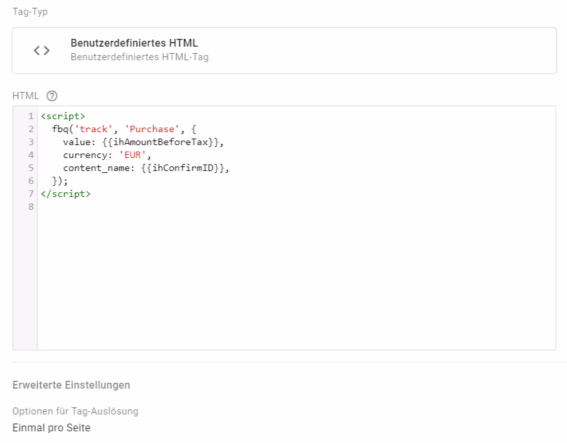Click the fbq('track', 'Purchase' code line

coord(124,130)
